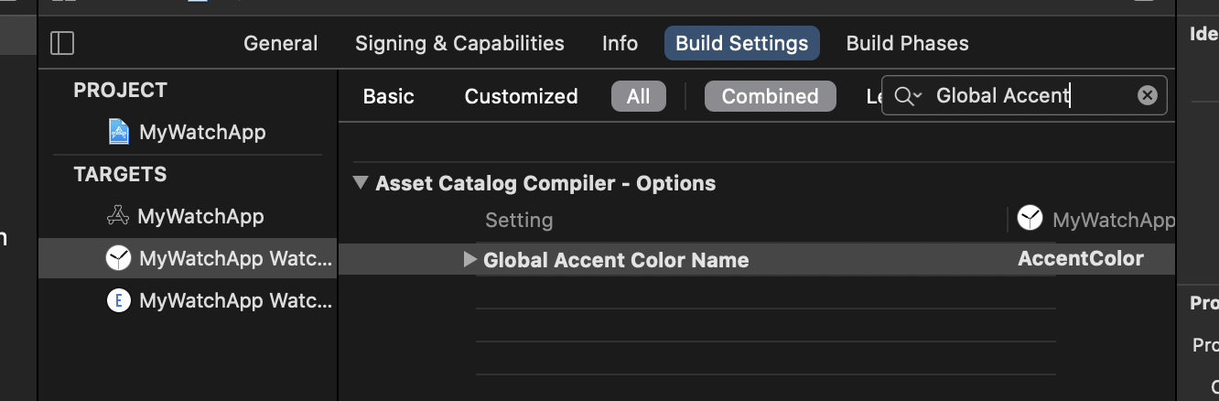Screen dimensions: 1219x401
Task: Toggle the All settings filter
Action: [639, 96]
